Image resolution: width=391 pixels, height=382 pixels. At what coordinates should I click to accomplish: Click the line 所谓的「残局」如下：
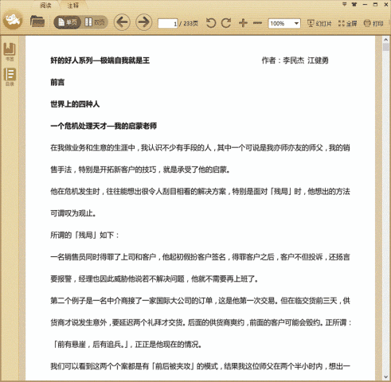tap(84, 235)
